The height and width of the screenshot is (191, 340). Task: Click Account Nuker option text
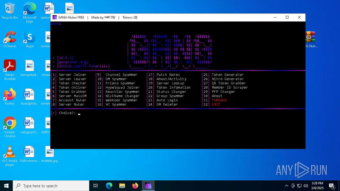coord(73,100)
